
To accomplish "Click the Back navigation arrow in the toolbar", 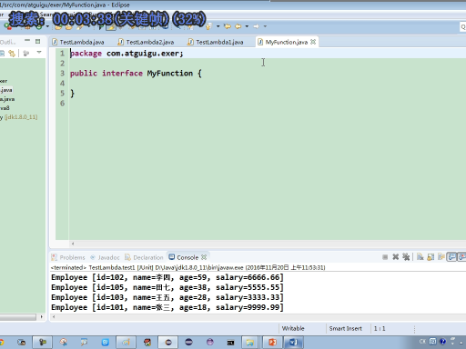I will [x=238, y=26].
